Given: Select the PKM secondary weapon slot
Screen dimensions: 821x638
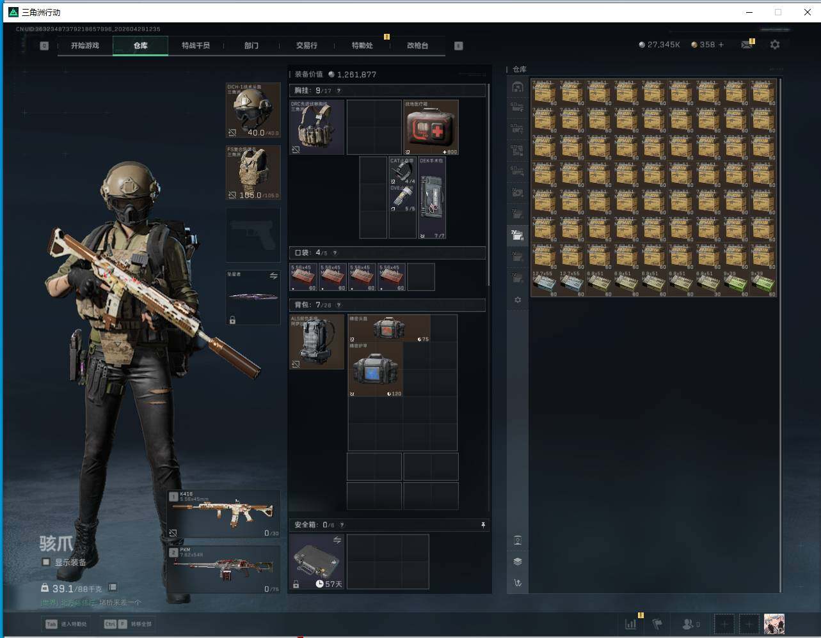Looking at the screenshot, I should 224,570.
